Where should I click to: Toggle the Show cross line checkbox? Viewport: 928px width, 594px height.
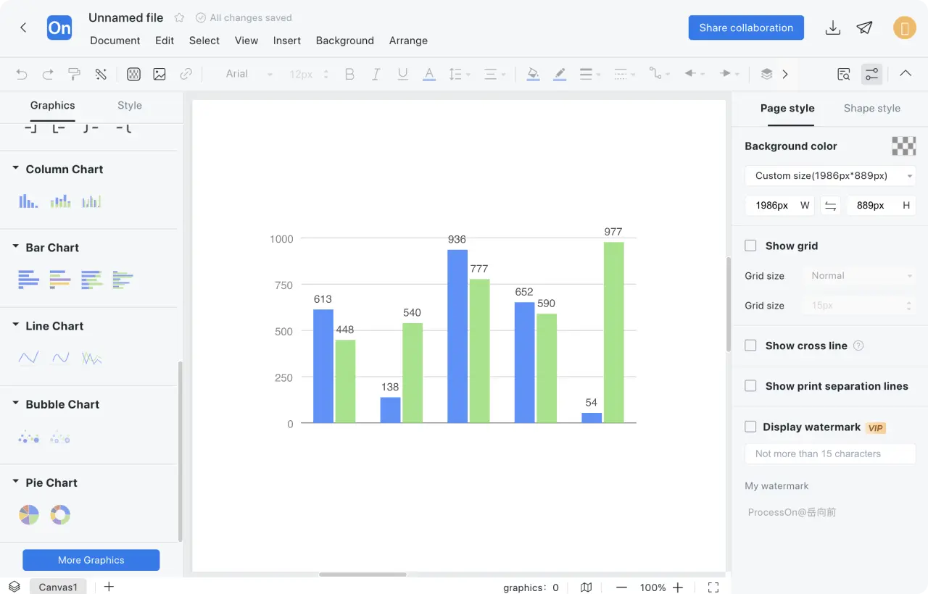pyautogui.click(x=750, y=346)
